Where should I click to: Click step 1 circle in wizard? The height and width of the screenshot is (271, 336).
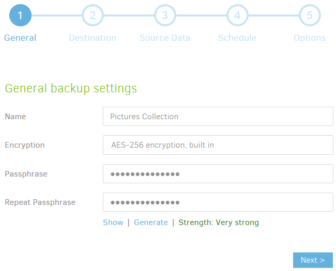pos(20,15)
